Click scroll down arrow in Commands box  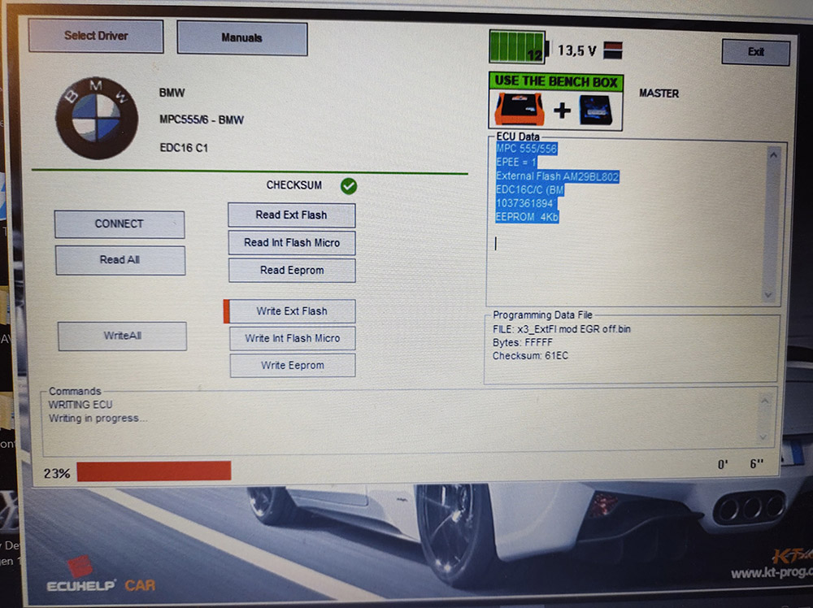click(x=763, y=437)
